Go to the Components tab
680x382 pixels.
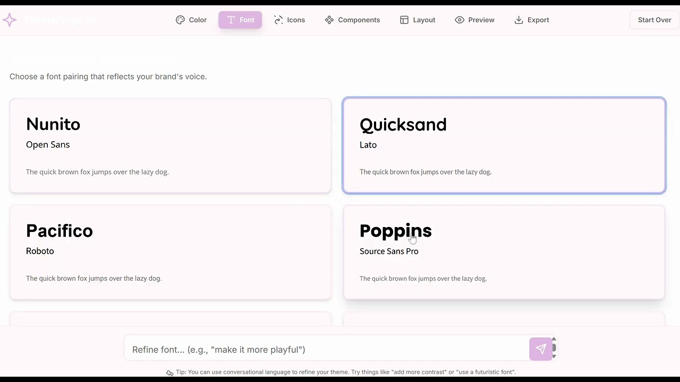pyautogui.click(x=353, y=20)
